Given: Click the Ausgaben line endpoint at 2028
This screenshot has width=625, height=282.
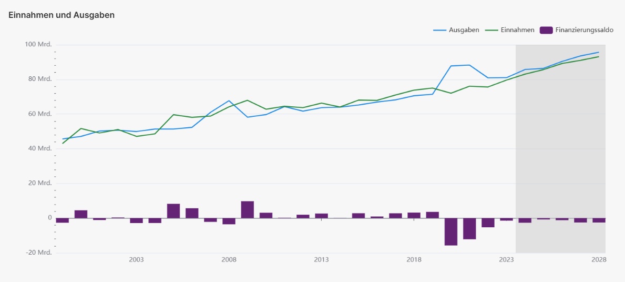Looking at the screenshot, I should click(599, 52).
